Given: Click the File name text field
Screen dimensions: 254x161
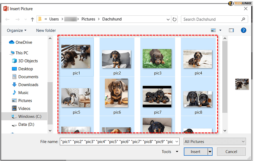Looking at the screenshot, I should (x=119, y=141).
